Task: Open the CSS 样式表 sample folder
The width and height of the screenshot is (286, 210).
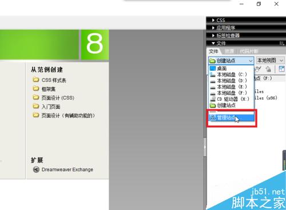Action: (x=49, y=80)
